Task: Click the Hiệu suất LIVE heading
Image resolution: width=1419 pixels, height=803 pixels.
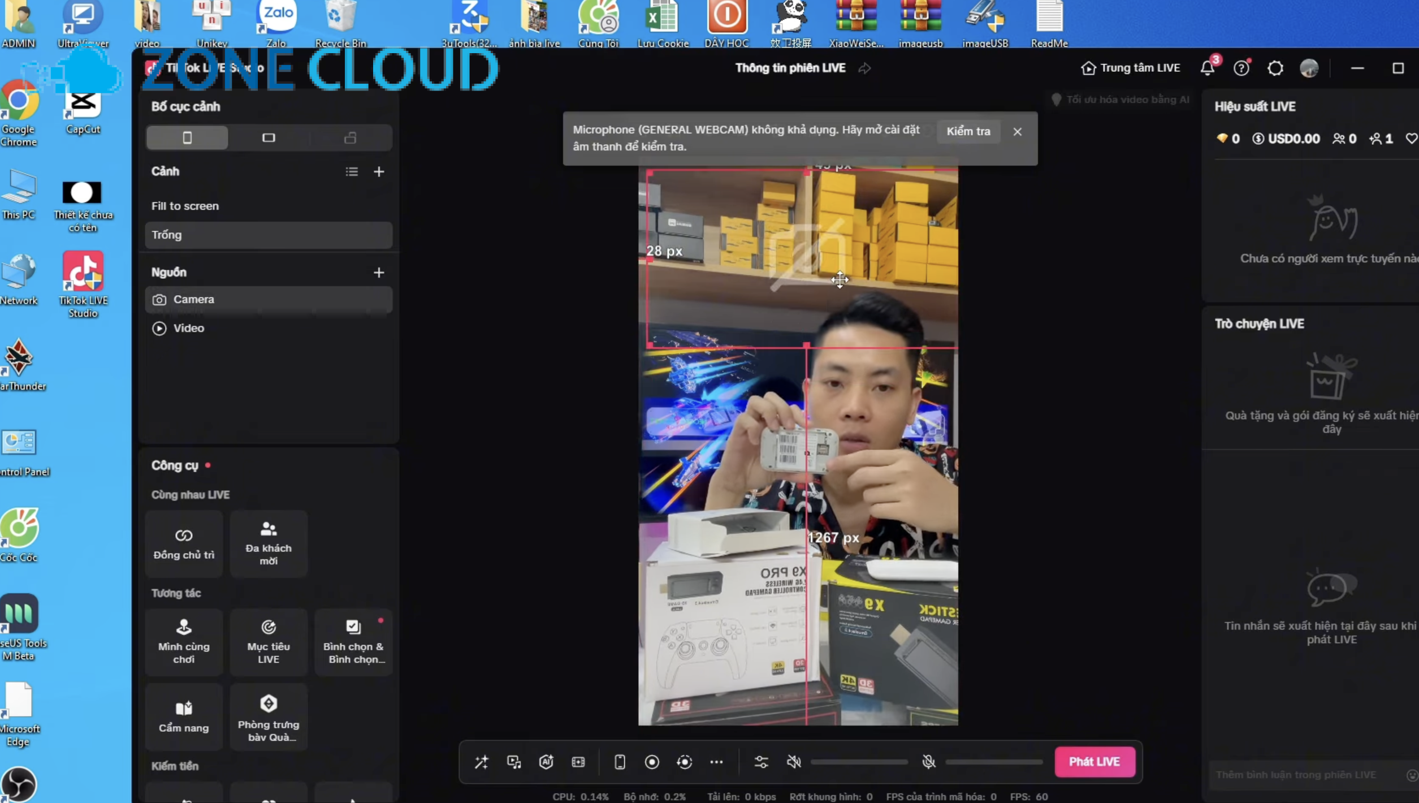Action: point(1254,106)
